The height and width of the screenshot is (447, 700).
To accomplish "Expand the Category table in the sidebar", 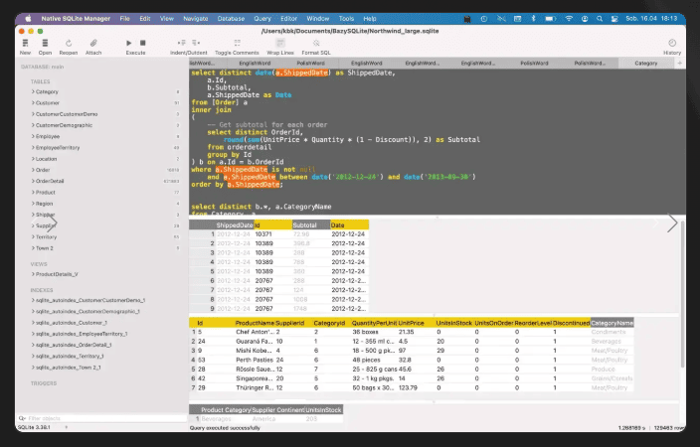I will (33, 91).
